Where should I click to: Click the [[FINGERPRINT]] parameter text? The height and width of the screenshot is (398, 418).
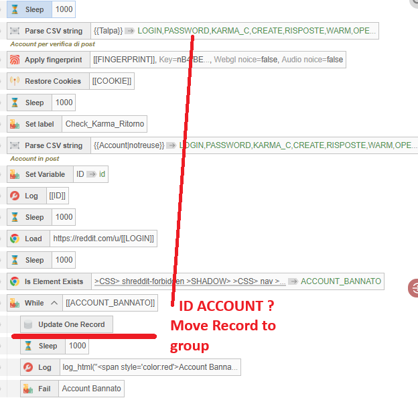coord(125,60)
